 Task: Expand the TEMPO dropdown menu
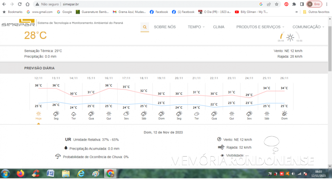[x=196, y=27]
